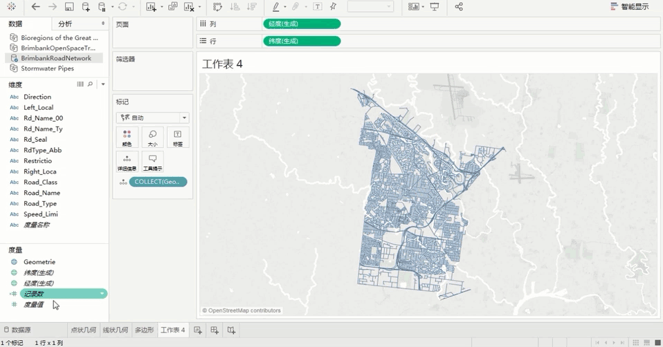This screenshot has height=347, width=663.
Task: Select Stormwater Pipes data source
Action: (x=47, y=68)
